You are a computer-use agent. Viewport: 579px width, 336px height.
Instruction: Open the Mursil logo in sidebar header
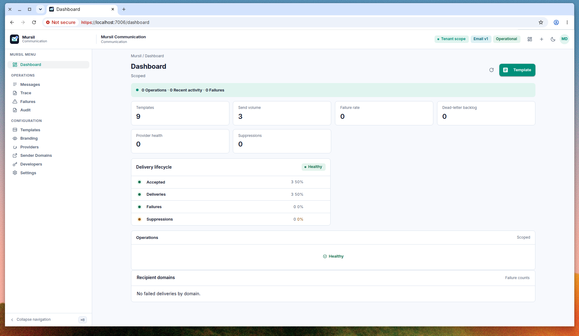(x=14, y=39)
